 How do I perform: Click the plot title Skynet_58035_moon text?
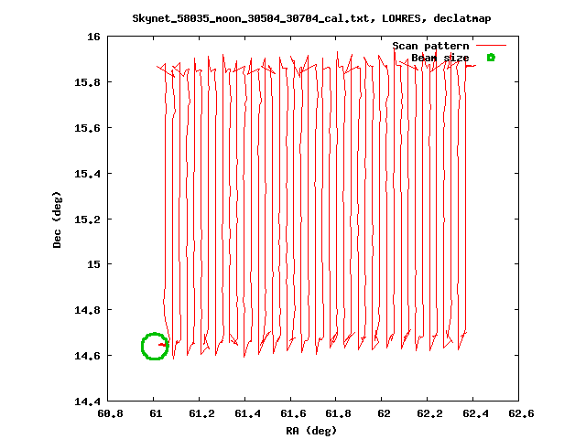pyautogui.click(x=311, y=18)
